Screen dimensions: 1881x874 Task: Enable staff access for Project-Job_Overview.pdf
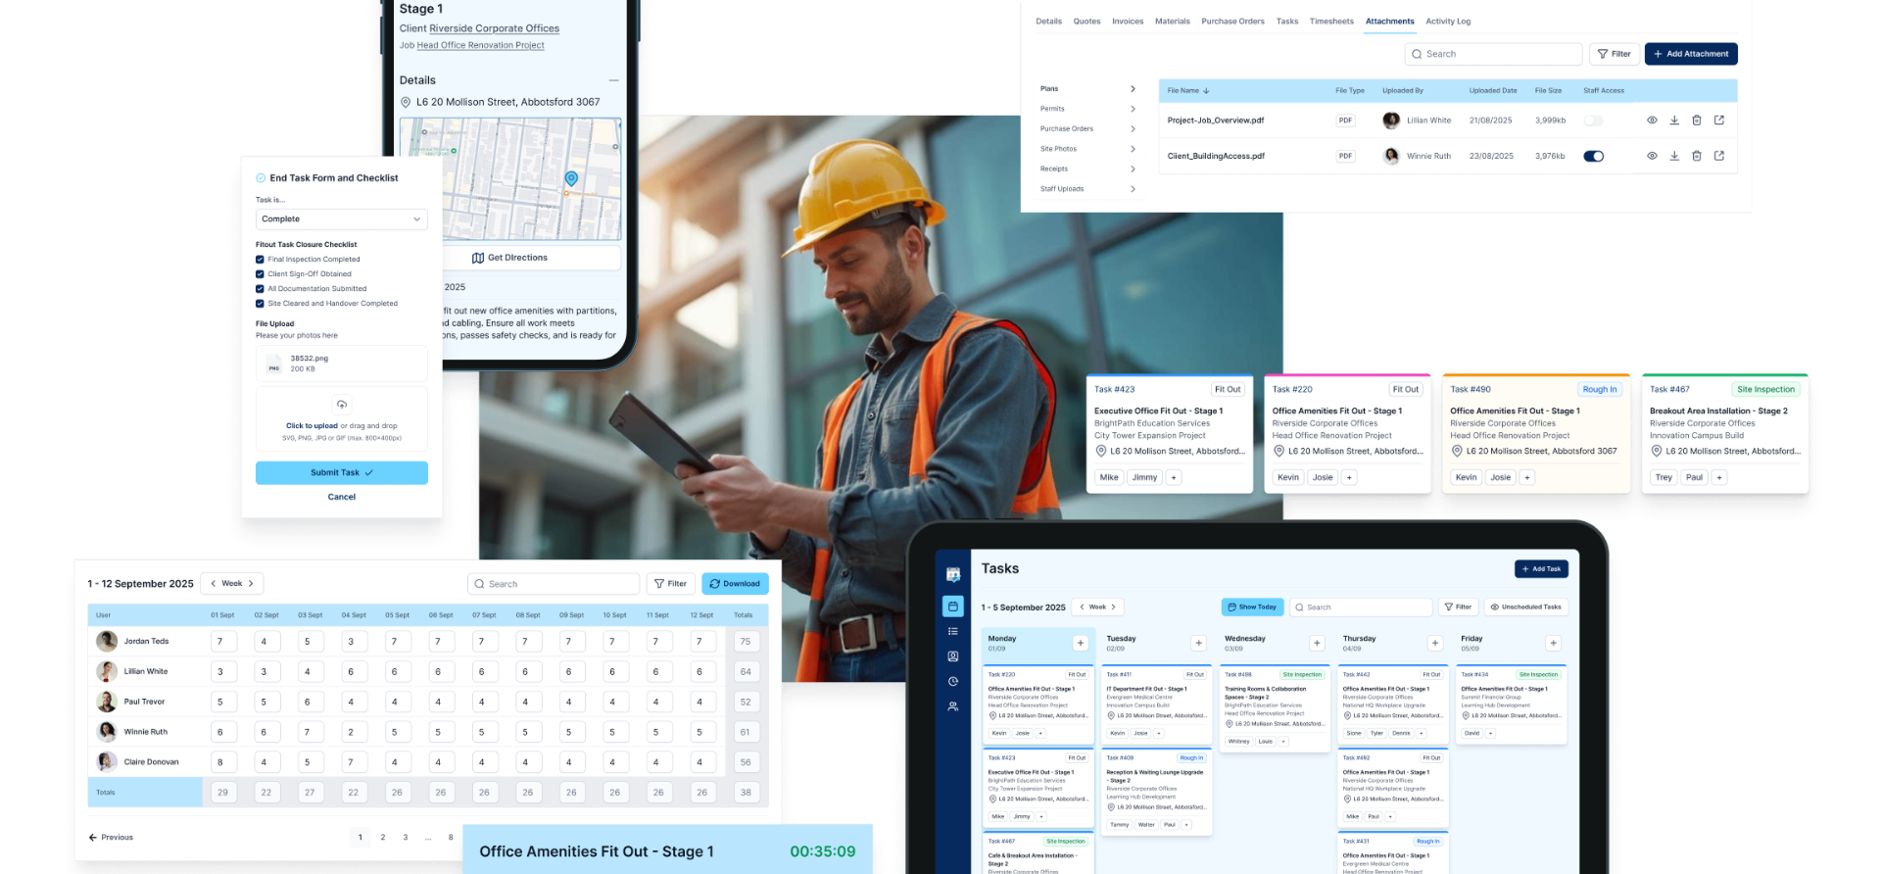[x=1594, y=121]
